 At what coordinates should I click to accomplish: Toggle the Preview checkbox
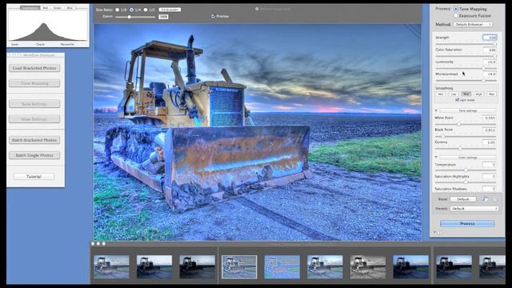(x=214, y=16)
